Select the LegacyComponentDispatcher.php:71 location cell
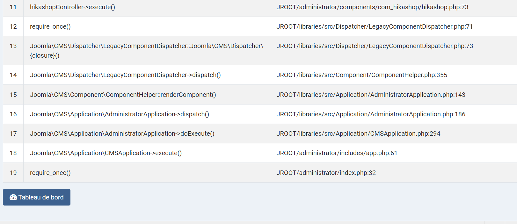 (x=374, y=26)
